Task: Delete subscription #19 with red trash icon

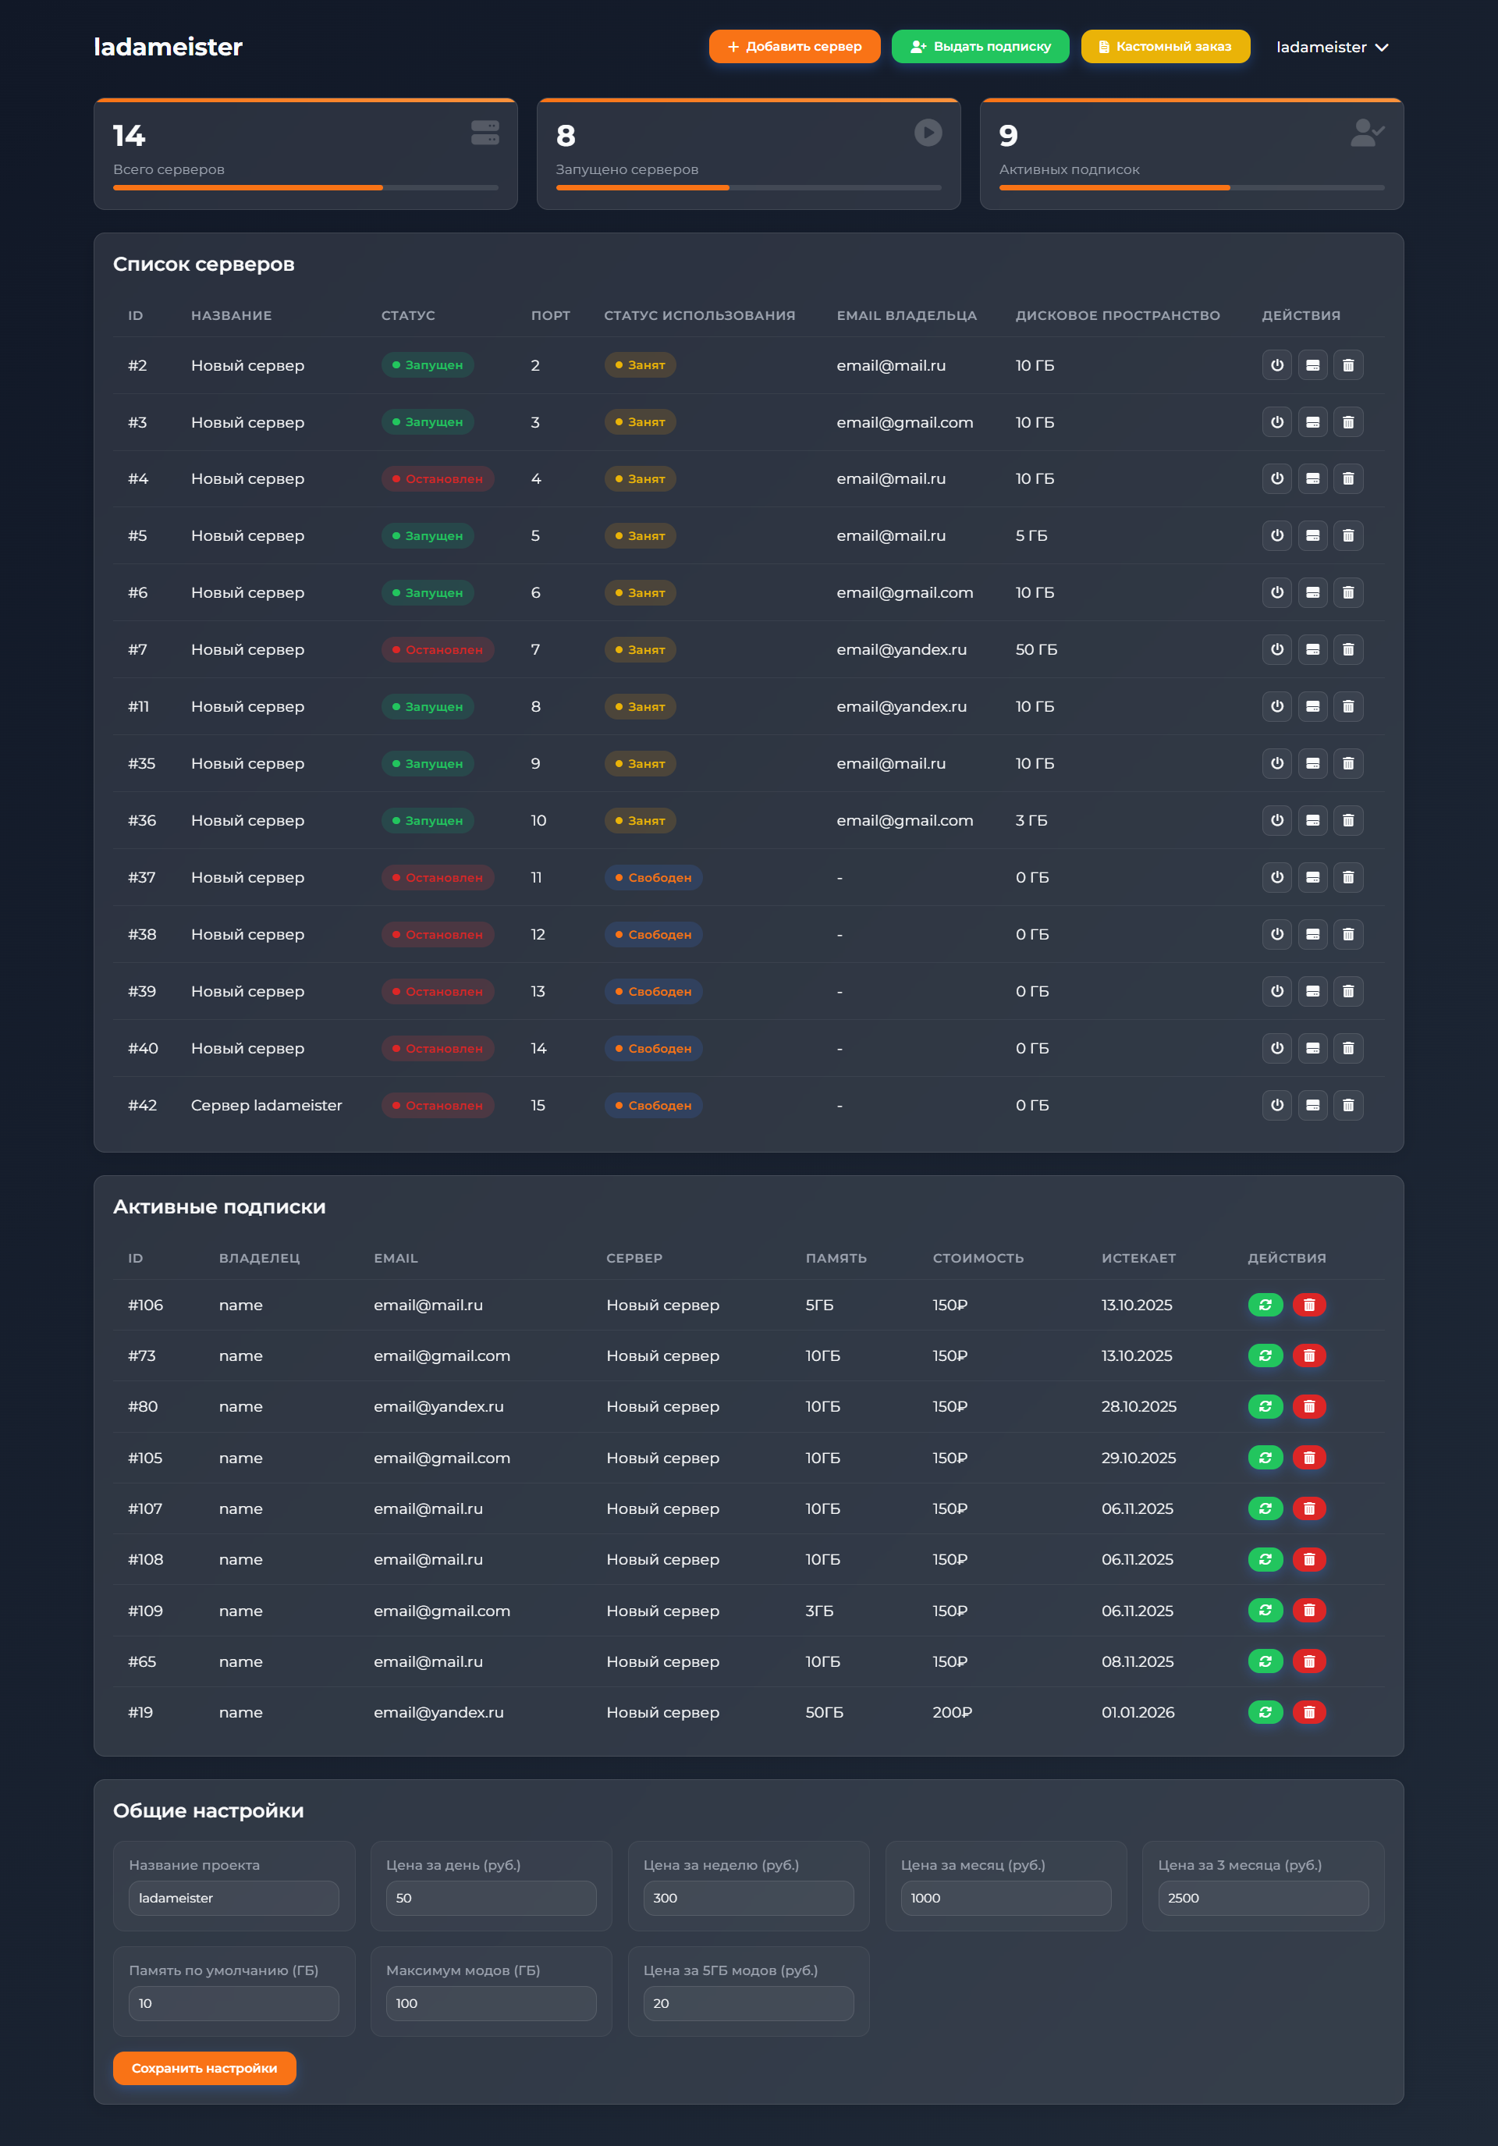Action: coord(1308,1712)
